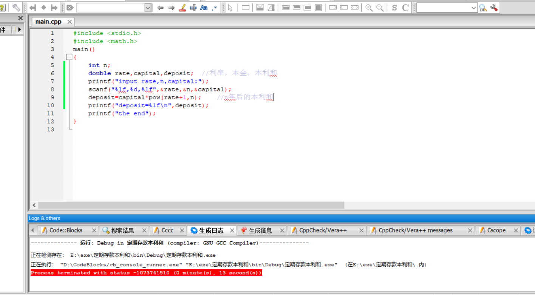Close the Cccc tab

(182, 230)
